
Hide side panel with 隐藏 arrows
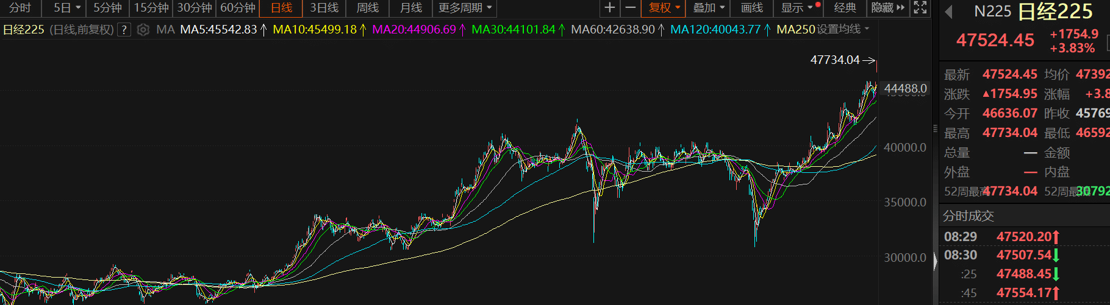(888, 8)
